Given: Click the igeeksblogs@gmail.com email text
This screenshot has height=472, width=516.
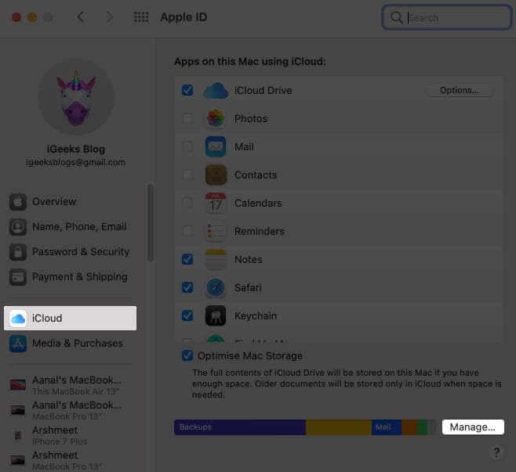Looking at the screenshot, I should [x=76, y=162].
